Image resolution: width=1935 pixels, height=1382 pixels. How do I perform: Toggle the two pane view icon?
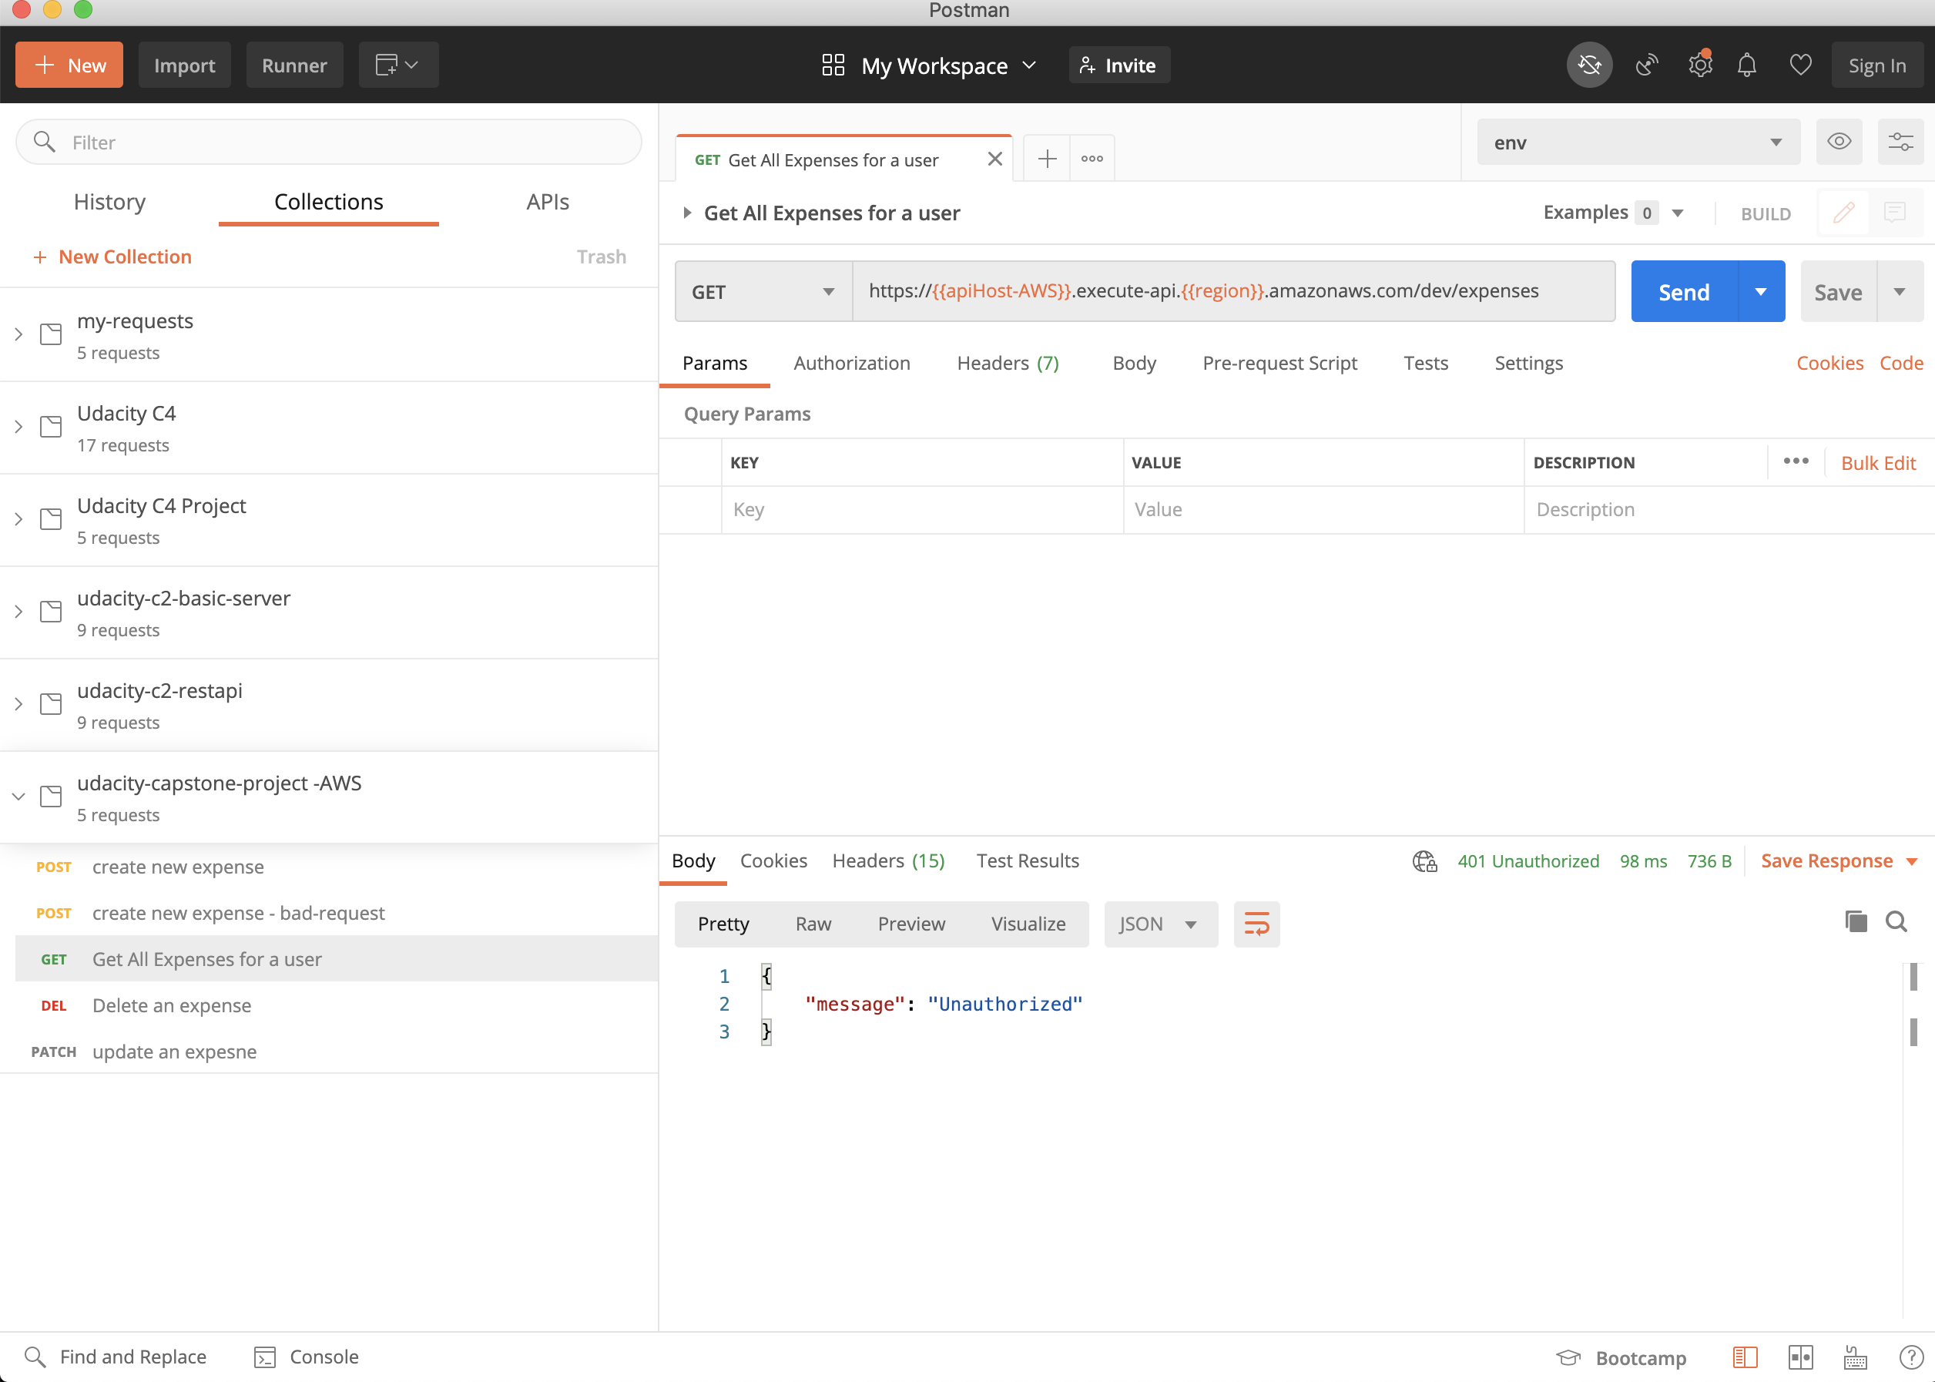1799,1357
